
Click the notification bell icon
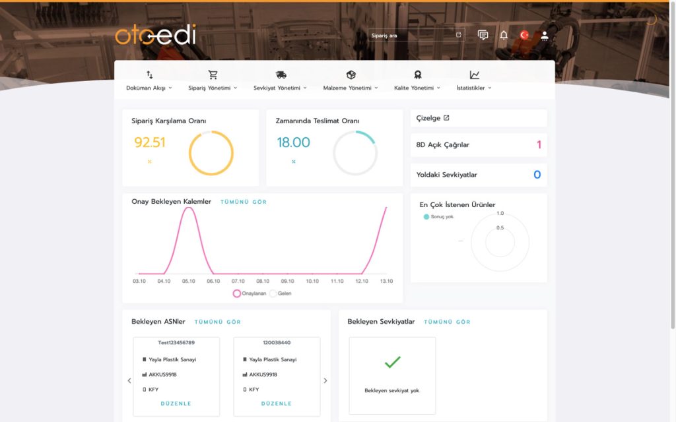pyautogui.click(x=504, y=36)
